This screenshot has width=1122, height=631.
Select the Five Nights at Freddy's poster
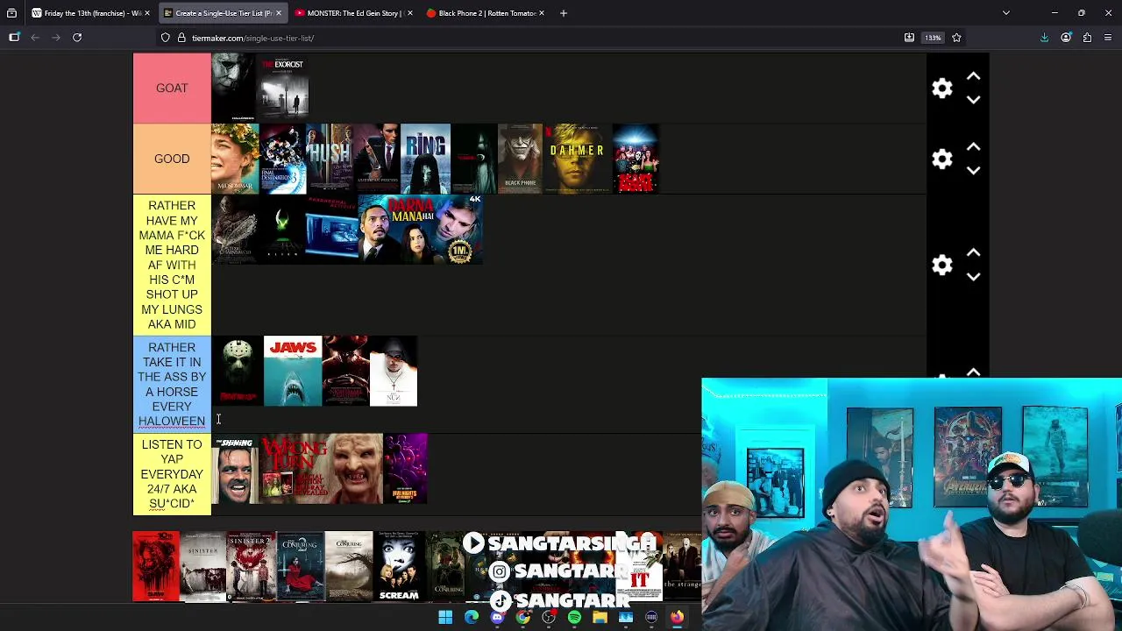click(406, 469)
